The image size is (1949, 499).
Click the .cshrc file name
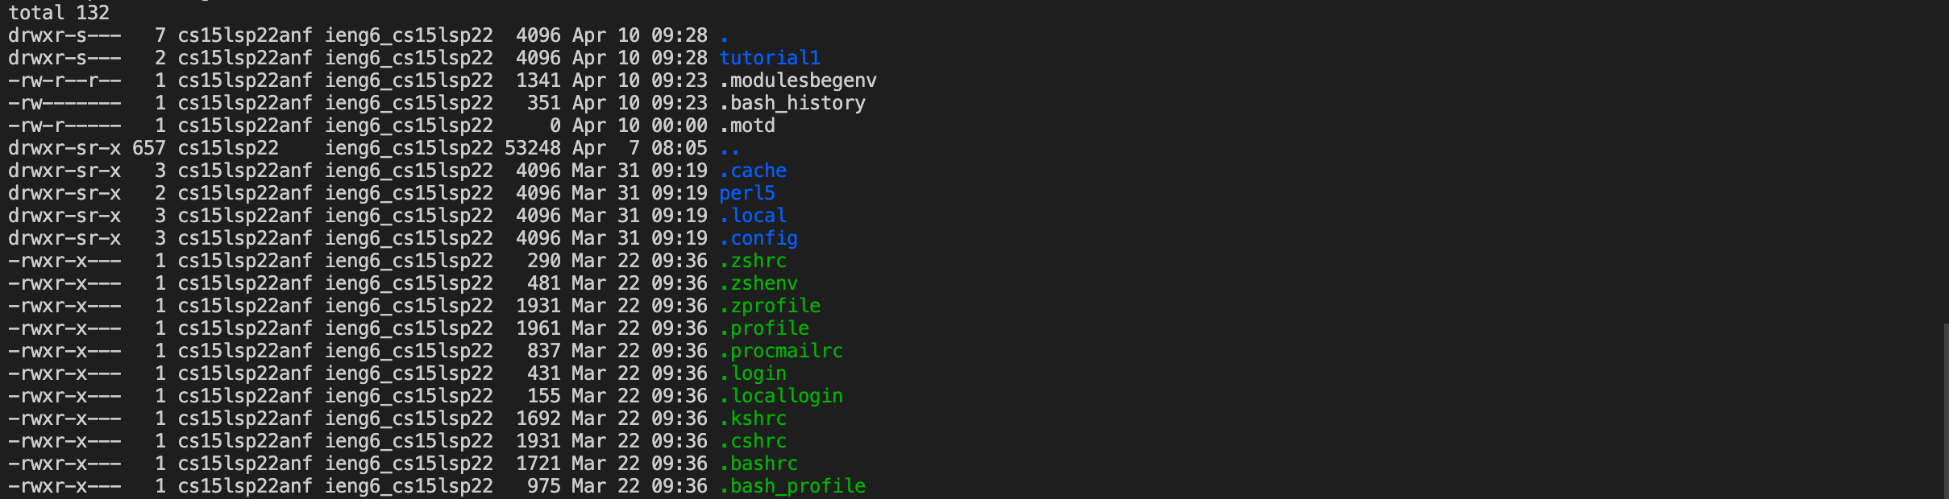tap(753, 441)
